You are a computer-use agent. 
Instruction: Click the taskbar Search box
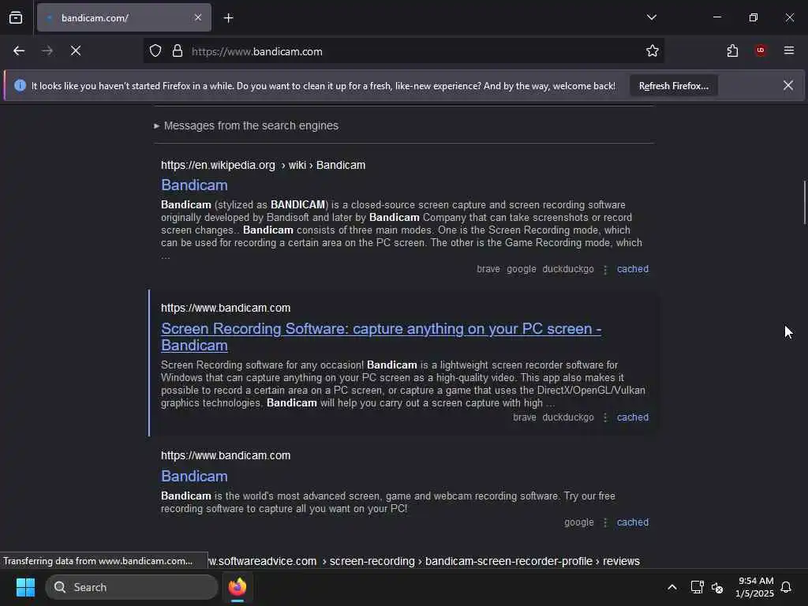(x=132, y=587)
